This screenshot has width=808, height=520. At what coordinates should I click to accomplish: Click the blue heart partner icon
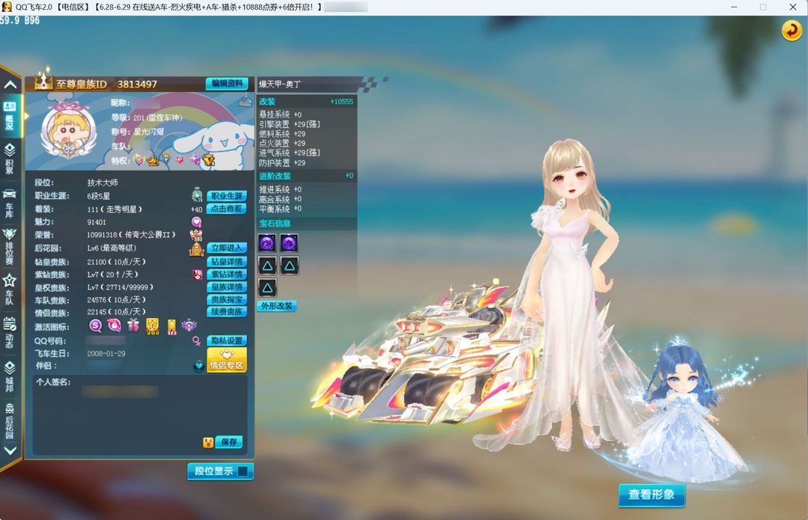tap(198, 367)
